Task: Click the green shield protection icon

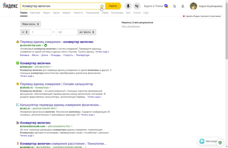Action: [x=220, y=143]
